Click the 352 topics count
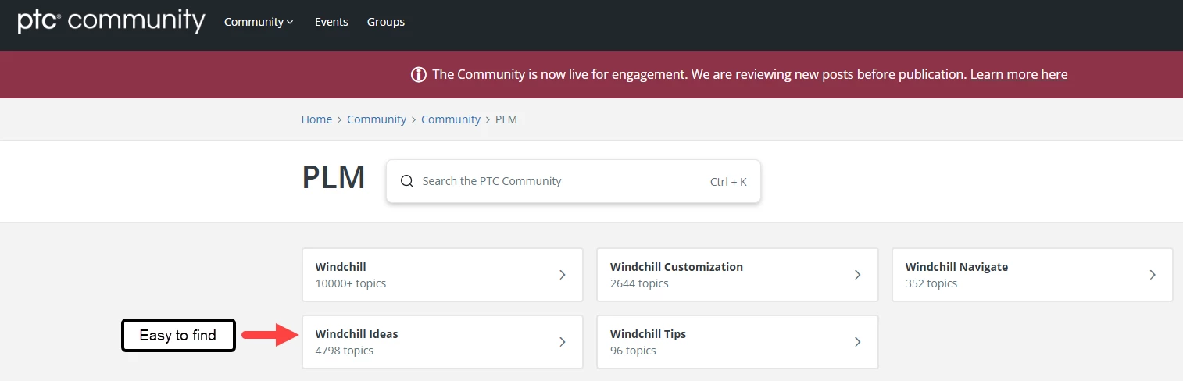The image size is (1183, 381). click(931, 283)
